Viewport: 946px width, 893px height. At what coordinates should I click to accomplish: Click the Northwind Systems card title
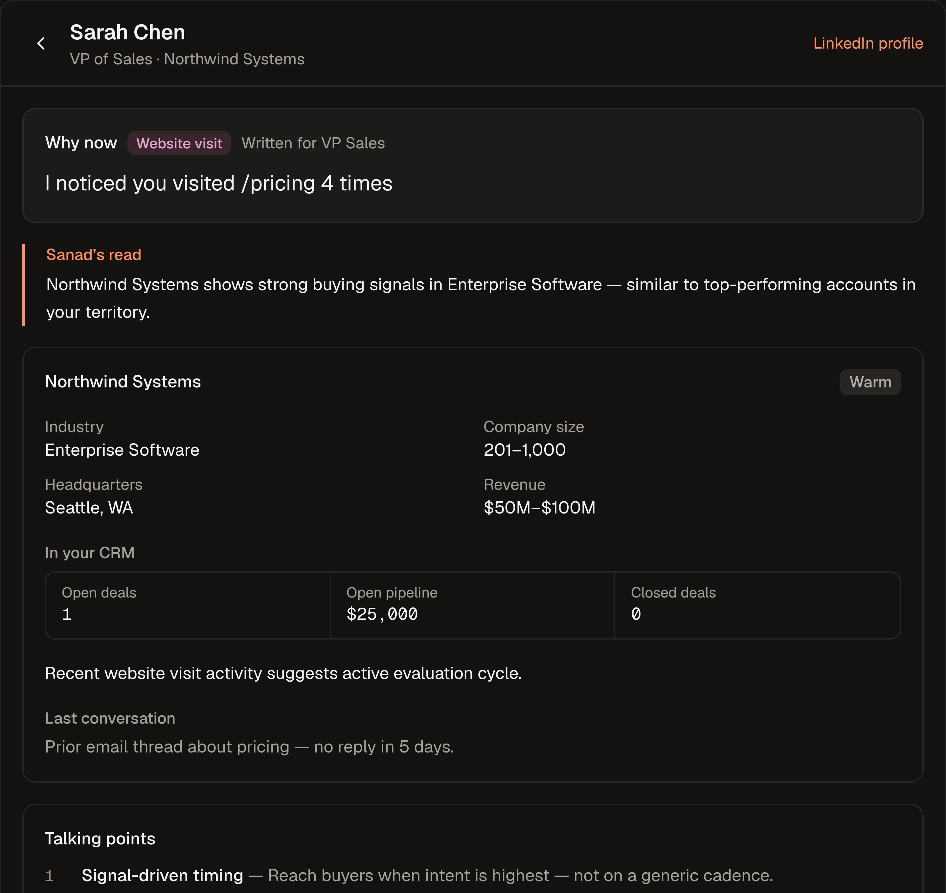123,382
